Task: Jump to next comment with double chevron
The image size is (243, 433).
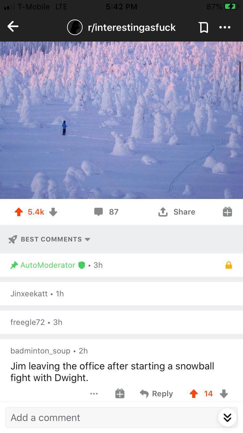Action: click(227, 417)
